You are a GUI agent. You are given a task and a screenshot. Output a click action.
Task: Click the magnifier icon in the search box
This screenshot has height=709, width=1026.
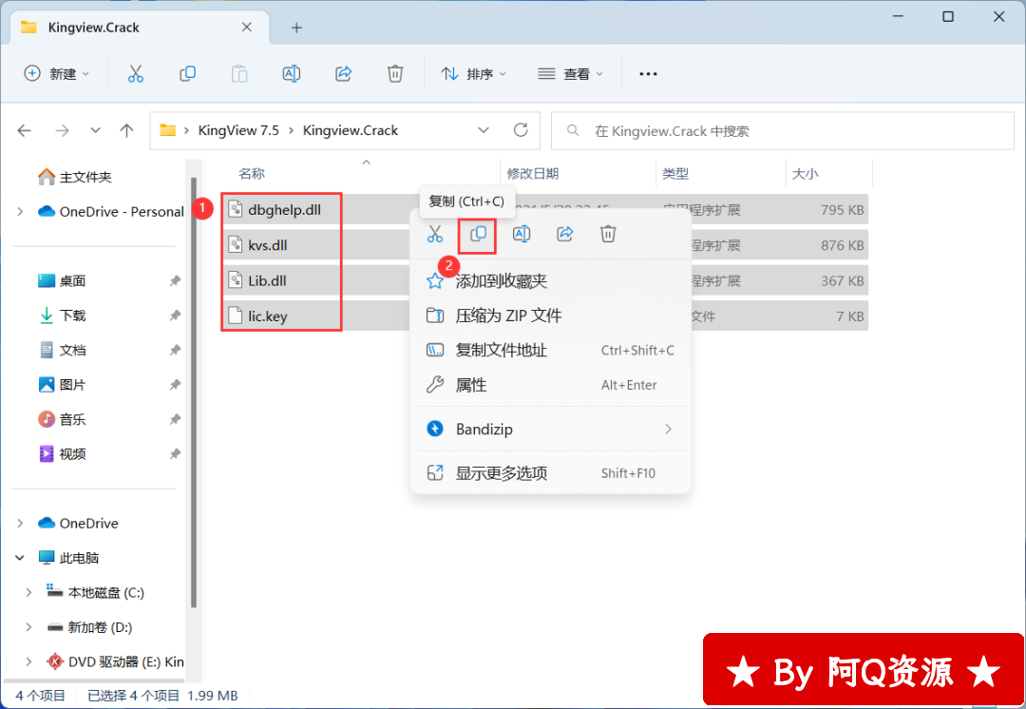point(573,130)
